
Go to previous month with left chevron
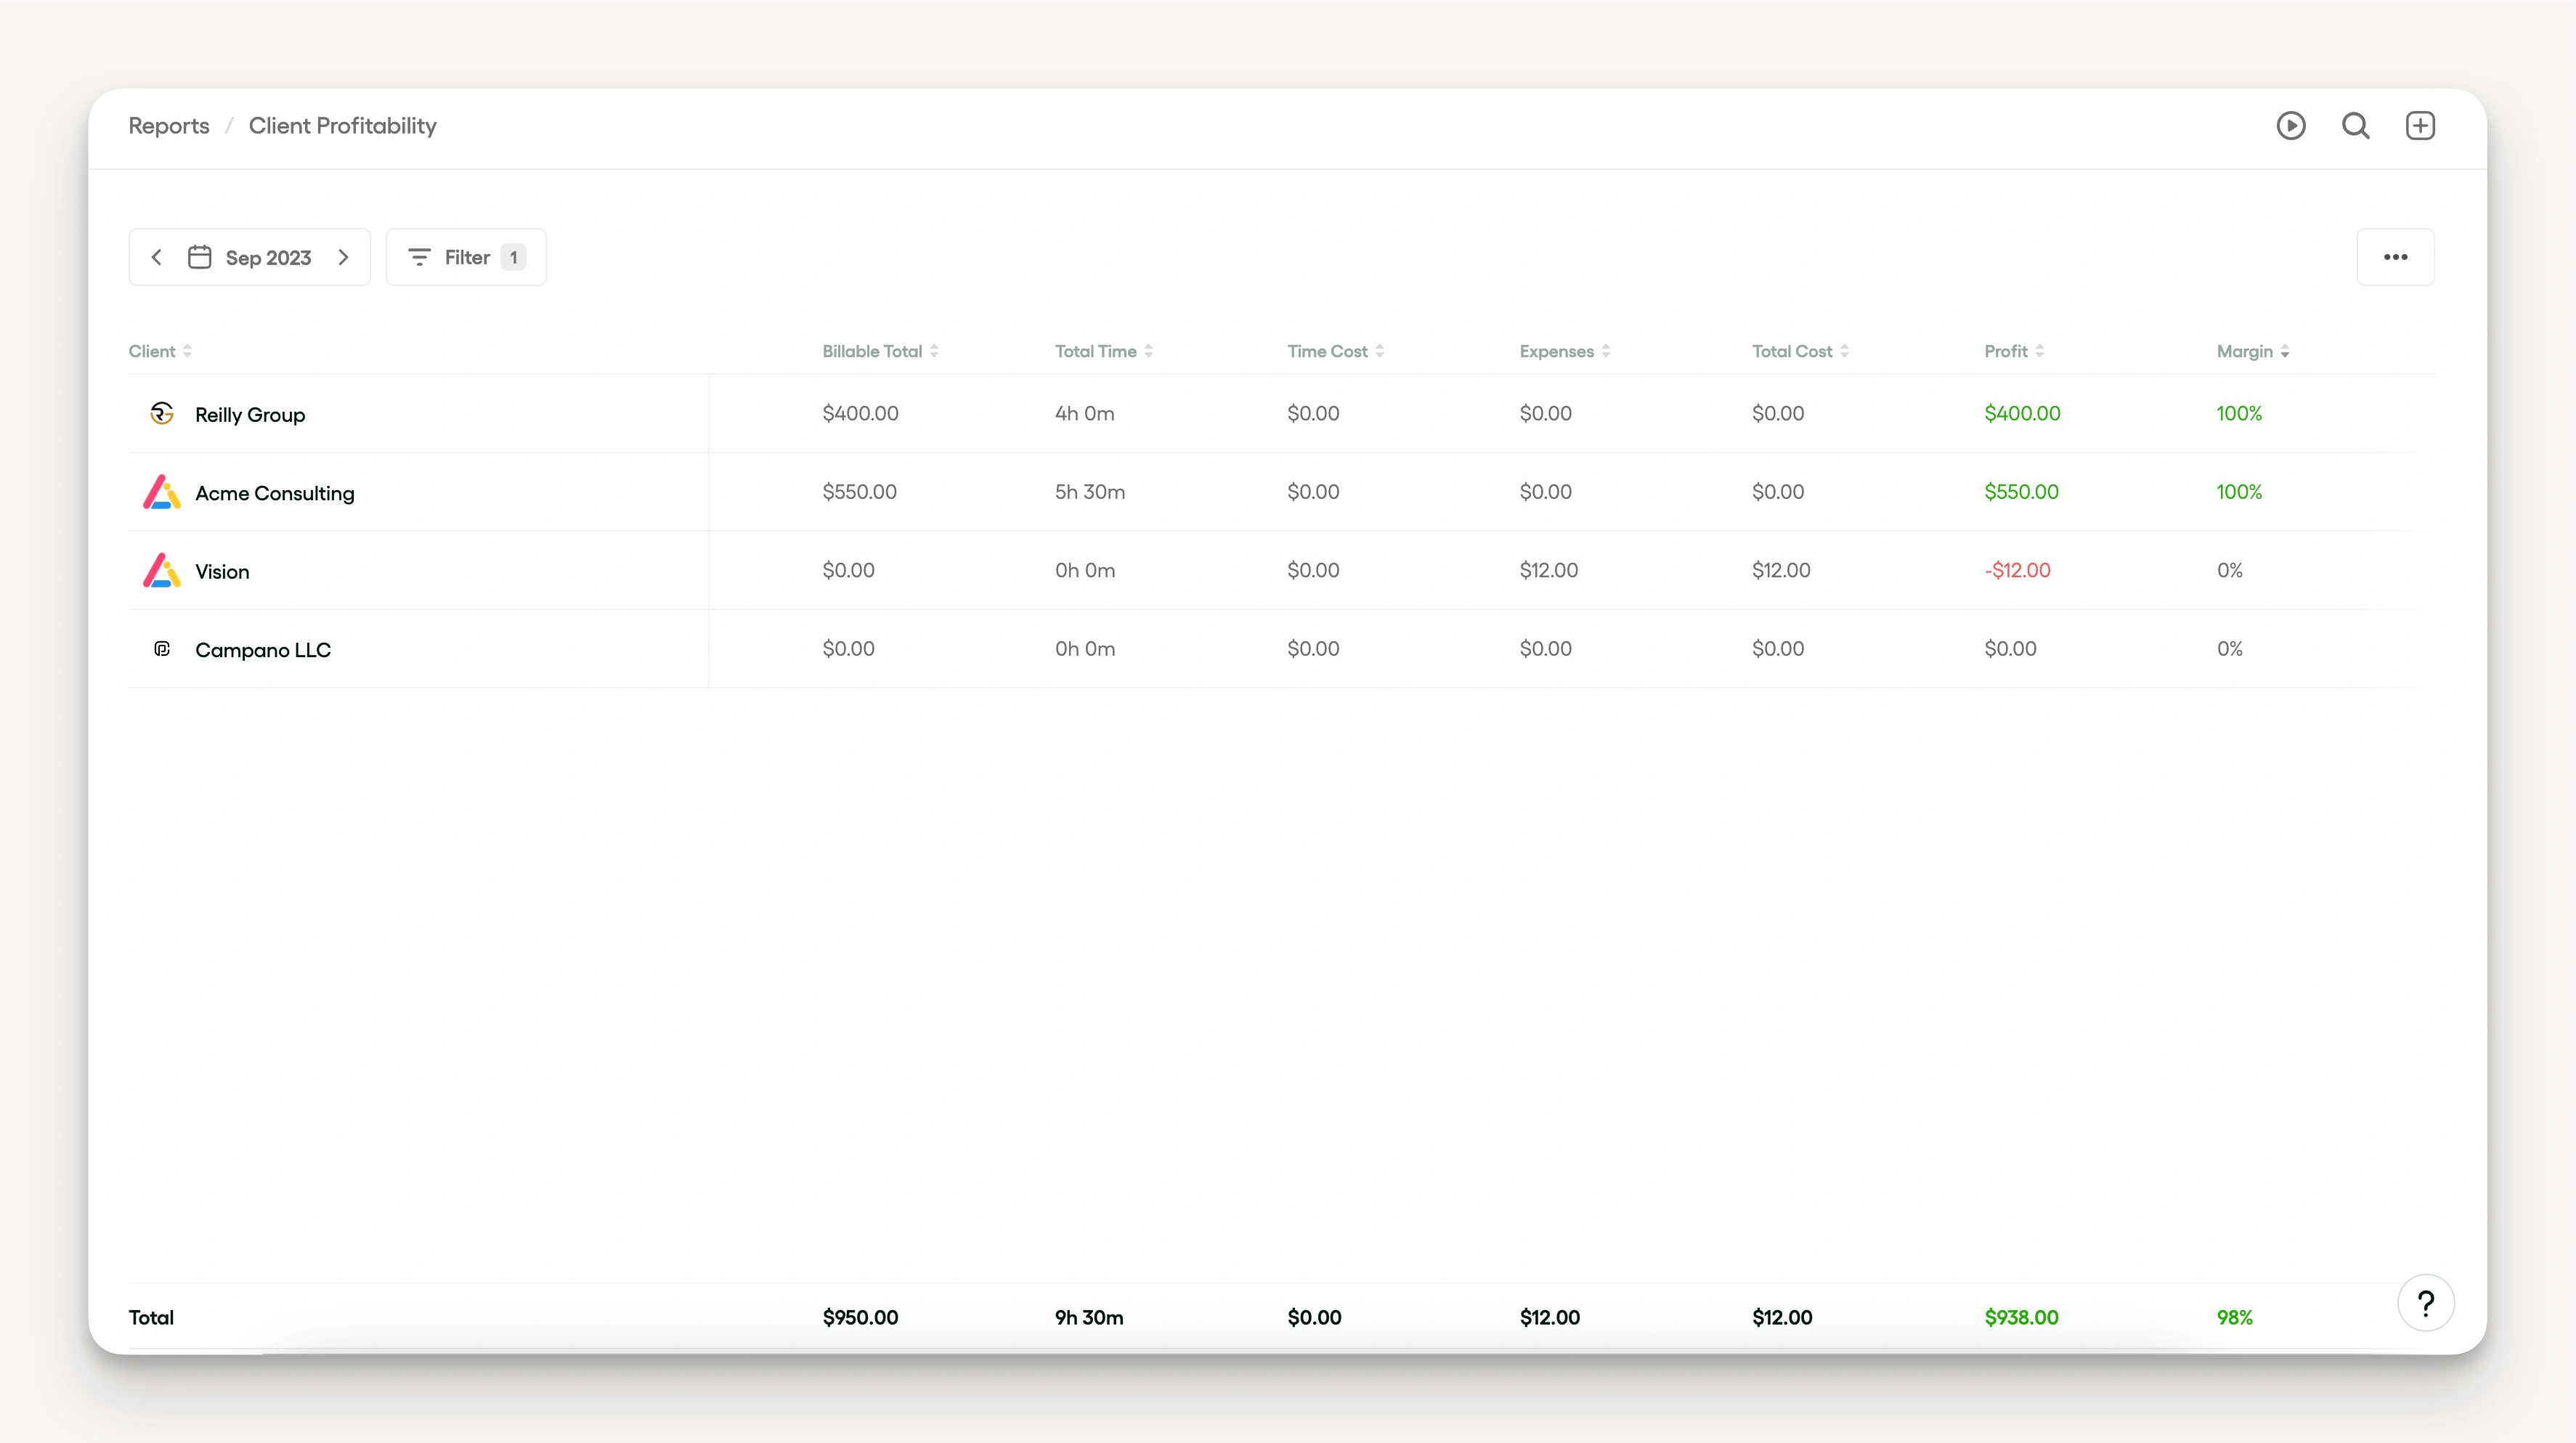[x=157, y=257]
